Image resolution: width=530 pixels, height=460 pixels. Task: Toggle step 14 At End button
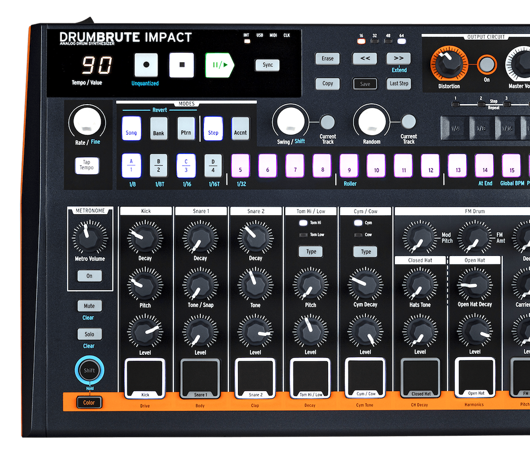point(485,166)
